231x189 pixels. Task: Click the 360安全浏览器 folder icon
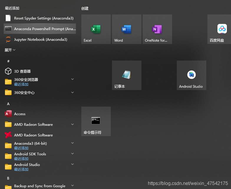pyautogui.click(x=8, y=82)
